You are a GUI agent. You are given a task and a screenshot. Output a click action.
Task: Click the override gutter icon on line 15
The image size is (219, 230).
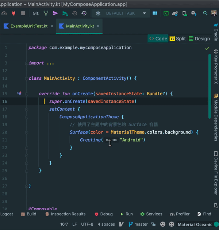[19, 93]
